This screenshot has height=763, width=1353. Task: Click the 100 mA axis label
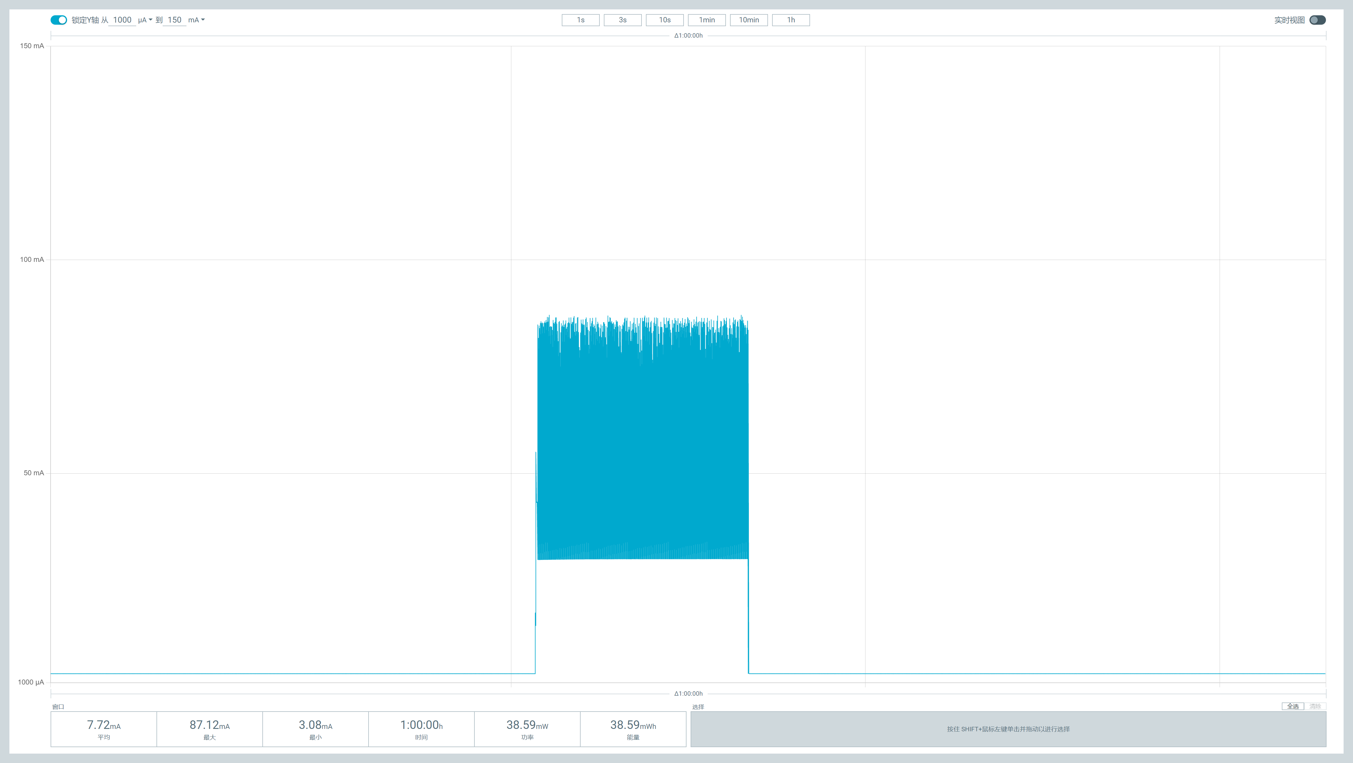[x=32, y=259]
